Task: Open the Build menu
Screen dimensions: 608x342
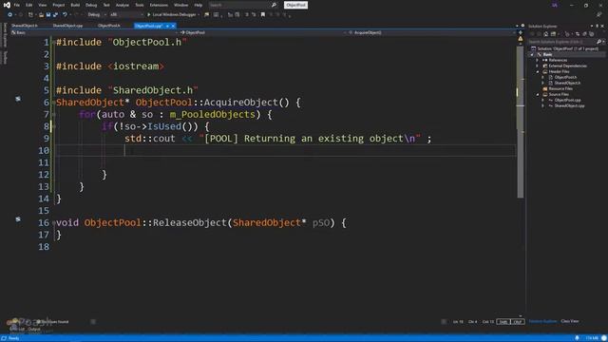Action: (75, 5)
